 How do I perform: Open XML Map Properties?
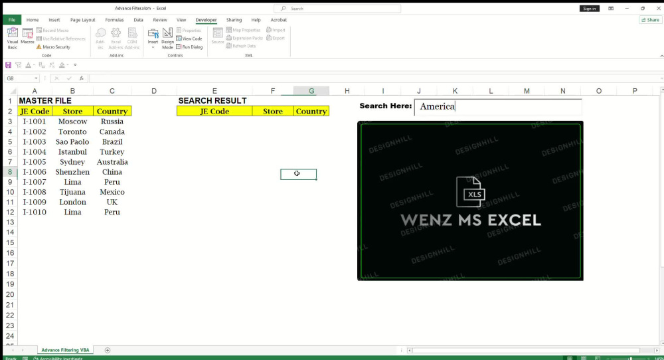(x=244, y=30)
